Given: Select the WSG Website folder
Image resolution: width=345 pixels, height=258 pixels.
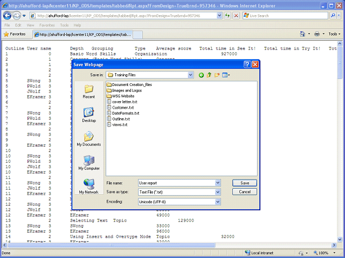Looking at the screenshot, I should [121, 96].
